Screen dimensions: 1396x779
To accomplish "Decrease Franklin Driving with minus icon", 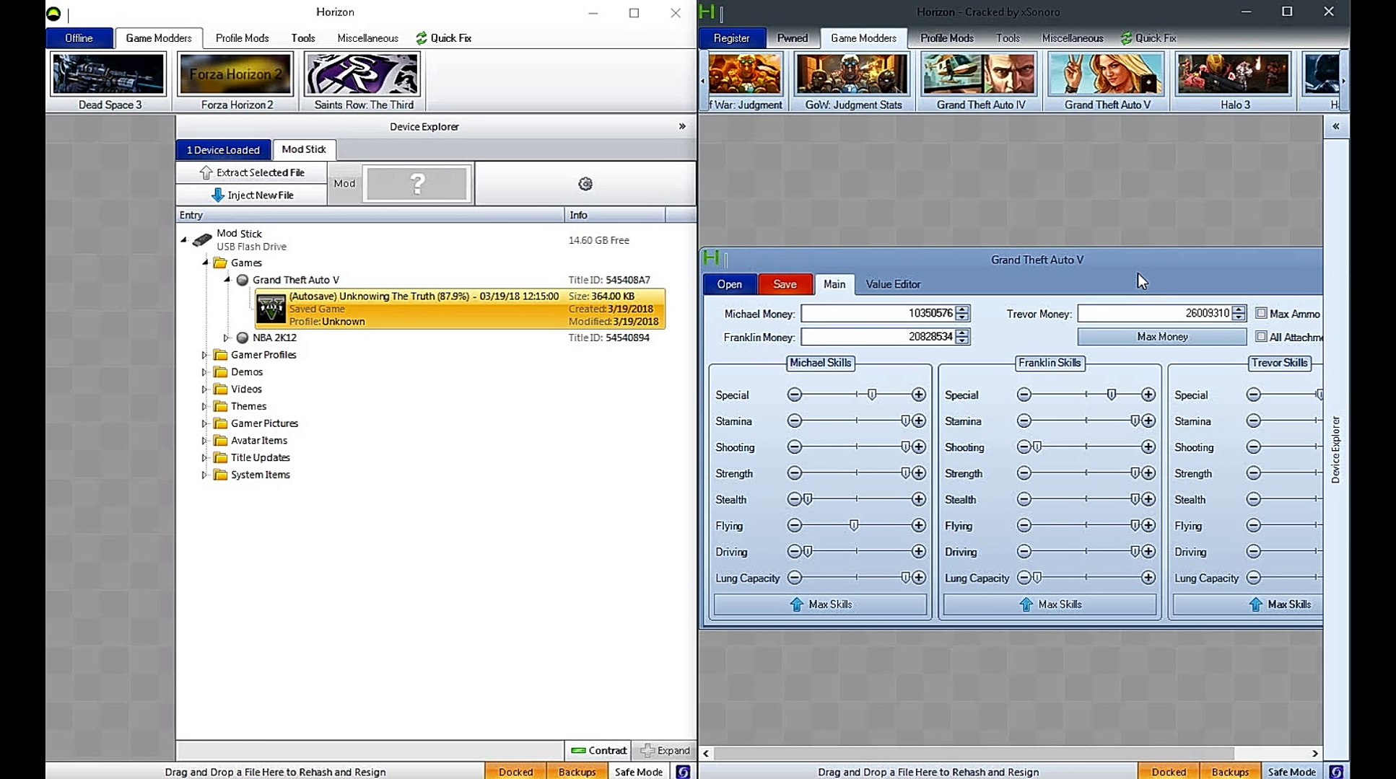I will pos(1024,552).
